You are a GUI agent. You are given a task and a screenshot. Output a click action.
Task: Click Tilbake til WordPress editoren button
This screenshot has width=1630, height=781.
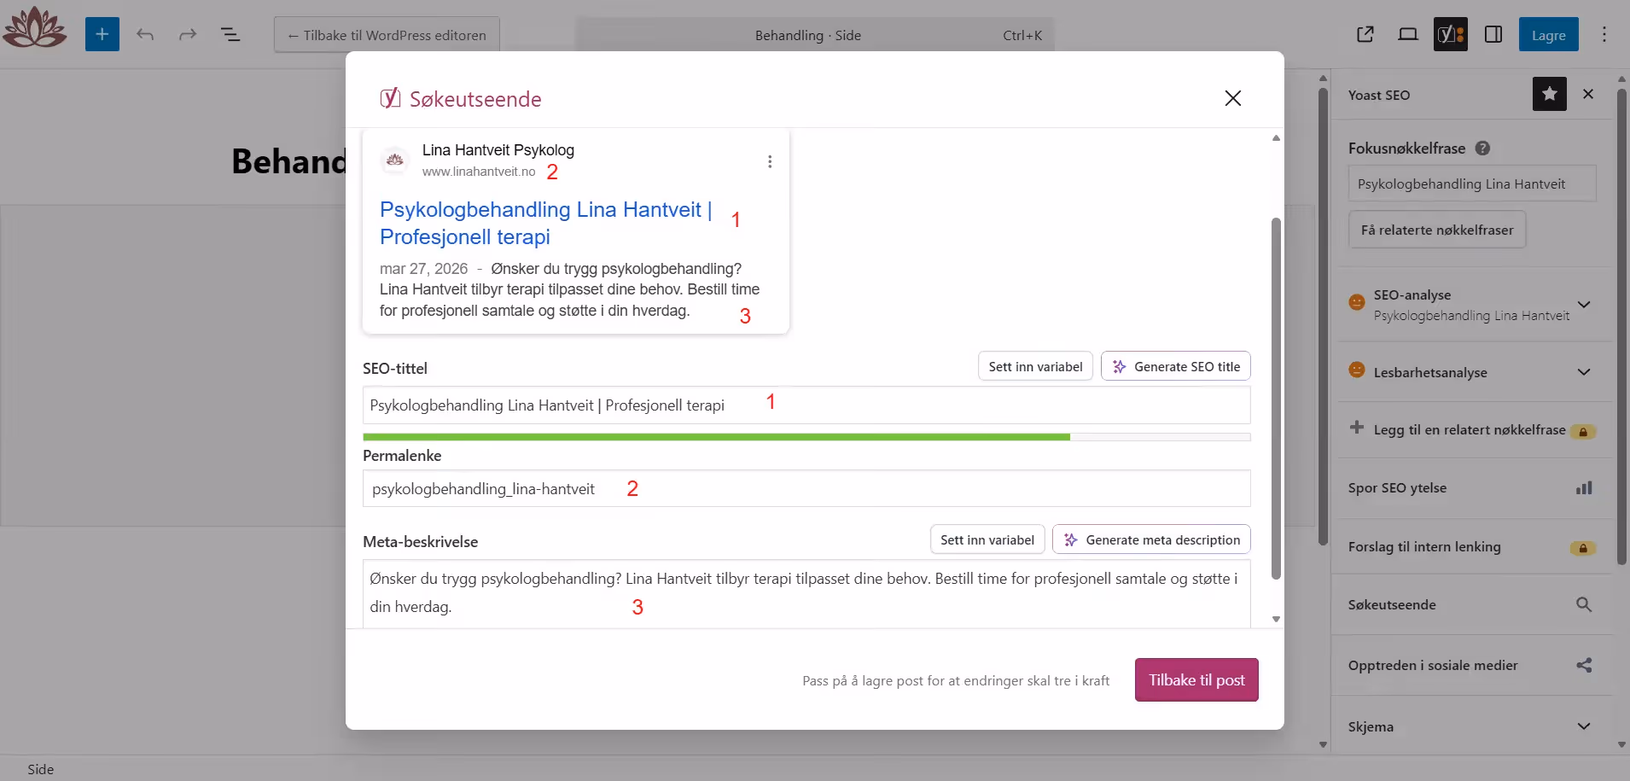[x=387, y=35]
